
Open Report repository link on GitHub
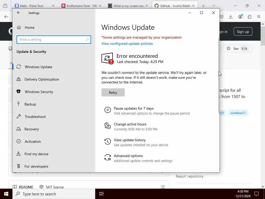(x=189, y=176)
